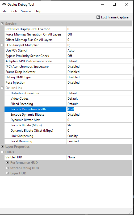Change the Visible HUD None value

coord(99,157)
